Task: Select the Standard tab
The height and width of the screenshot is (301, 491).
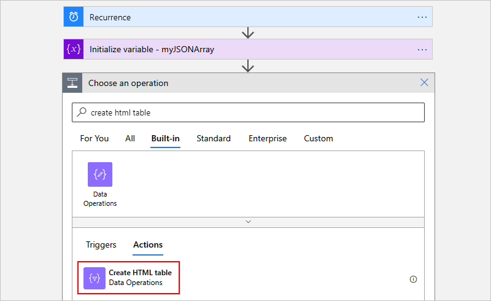Action: click(x=214, y=138)
